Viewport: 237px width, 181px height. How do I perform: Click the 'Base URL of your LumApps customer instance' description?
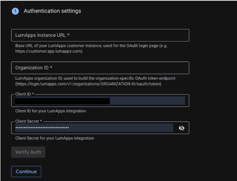pyautogui.click(x=91, y=48)
